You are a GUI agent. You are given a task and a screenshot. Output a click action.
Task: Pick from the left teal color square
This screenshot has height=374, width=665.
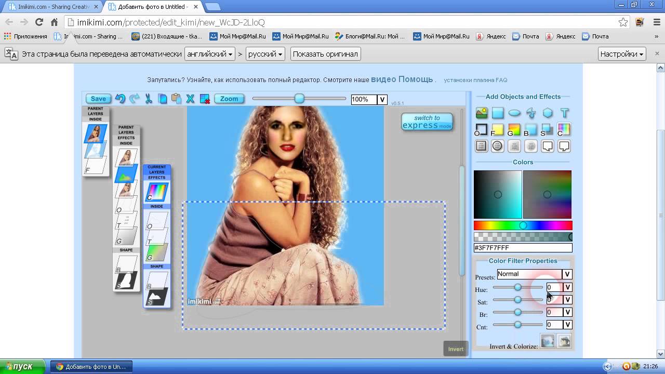(x=498, y=194)
